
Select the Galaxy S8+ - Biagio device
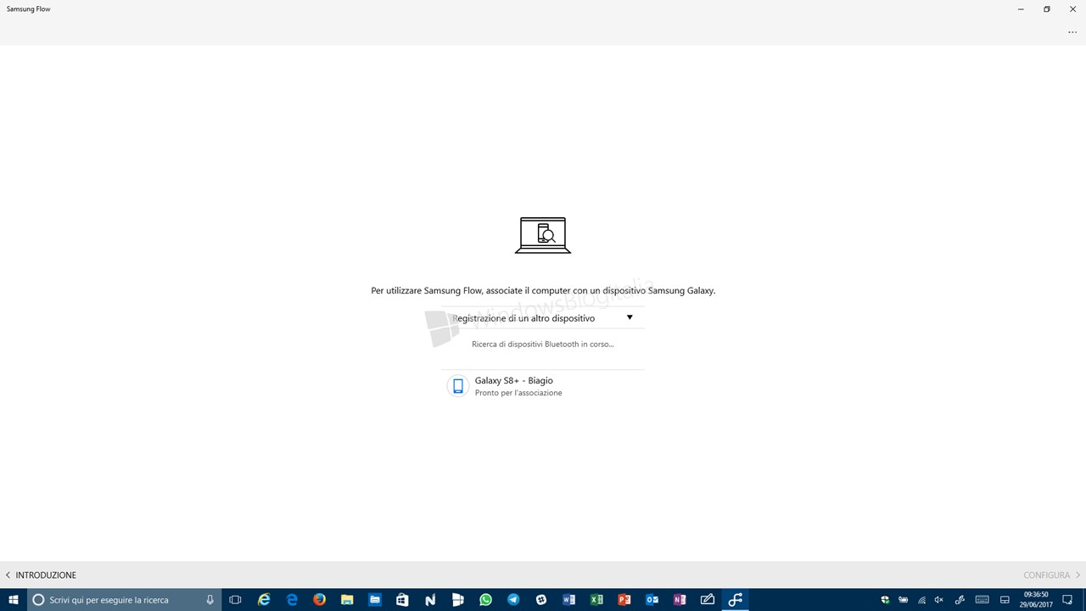tap(543, 386)
